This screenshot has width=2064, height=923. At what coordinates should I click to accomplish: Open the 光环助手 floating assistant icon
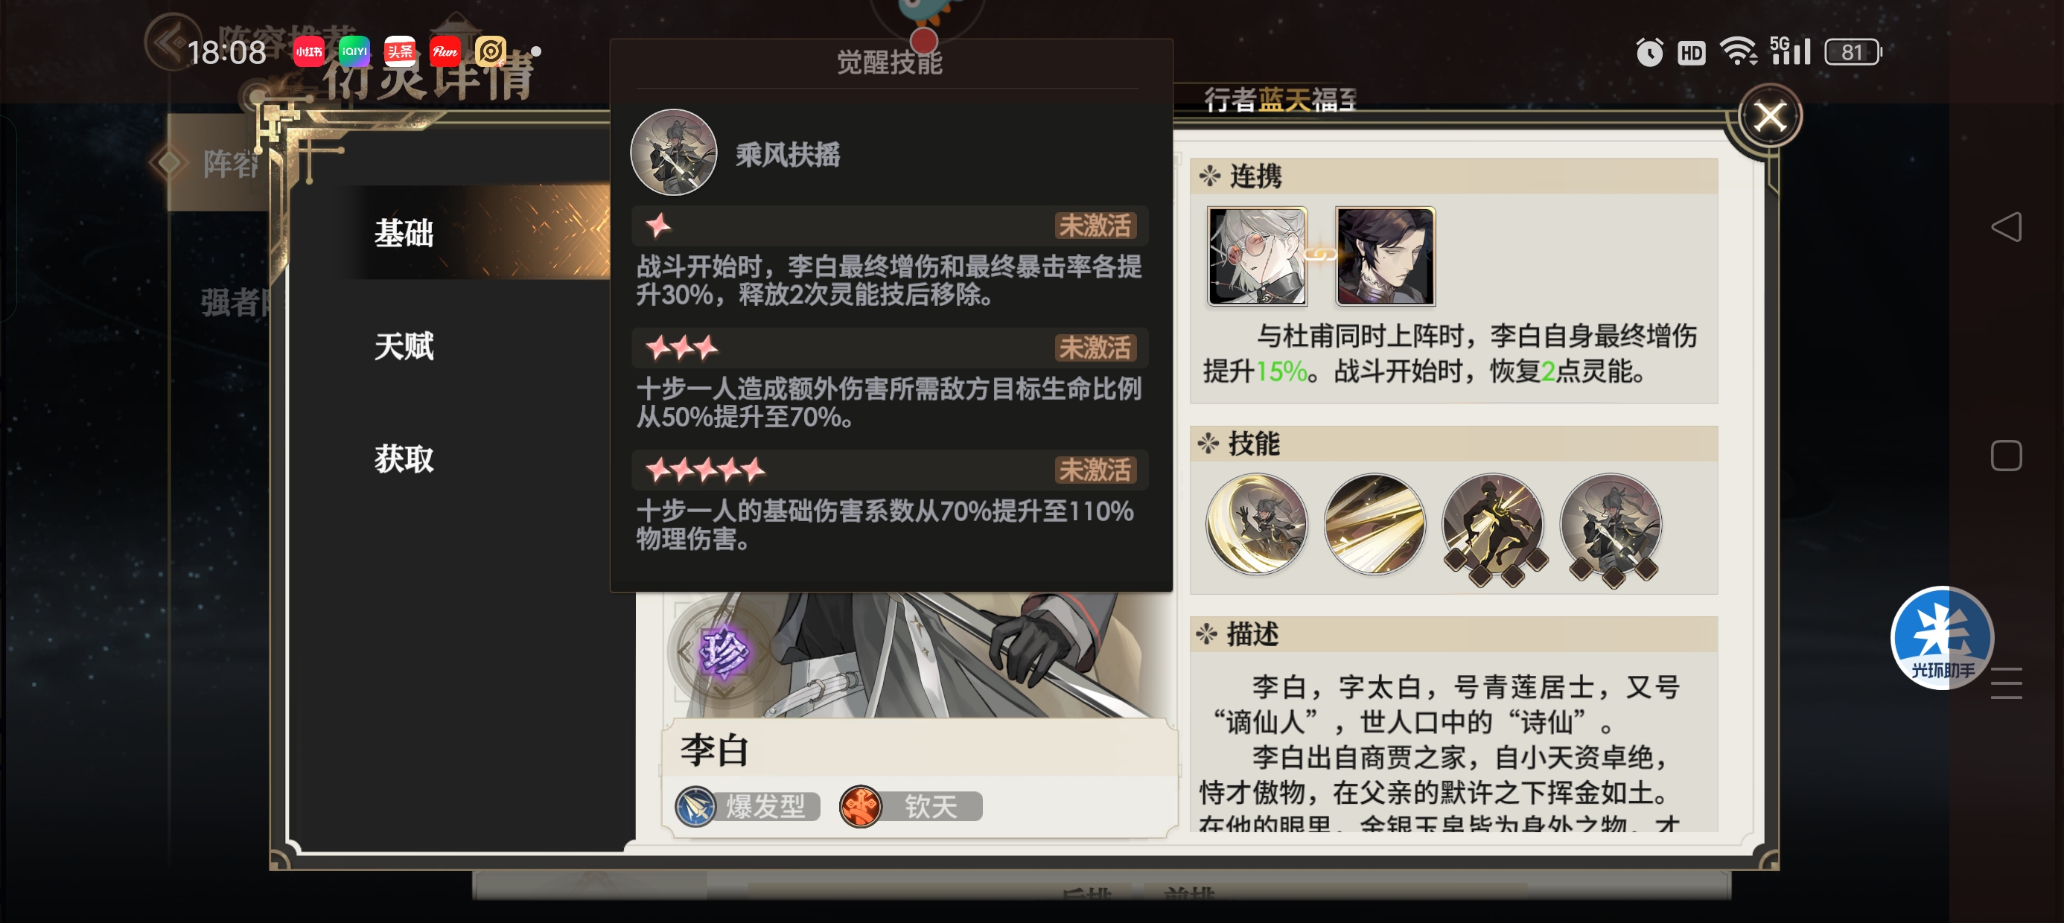(1940, 638)
